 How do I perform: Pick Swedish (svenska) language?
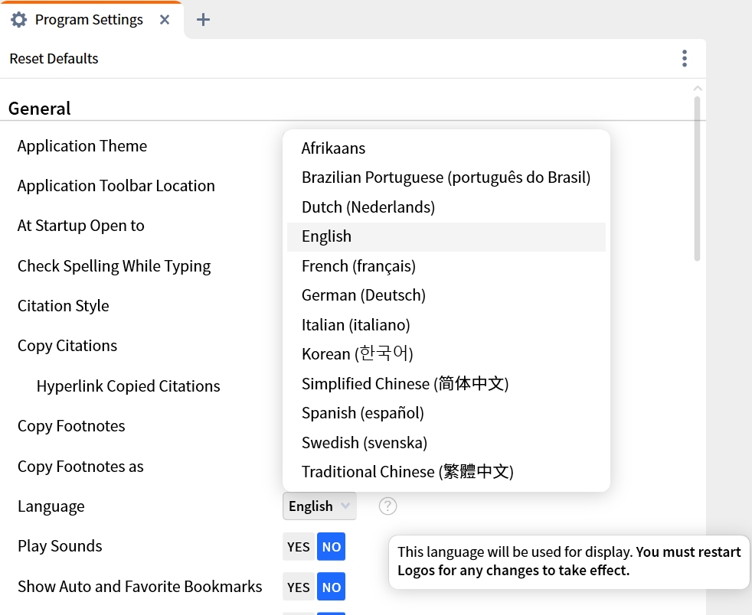(x=446, y=443)
